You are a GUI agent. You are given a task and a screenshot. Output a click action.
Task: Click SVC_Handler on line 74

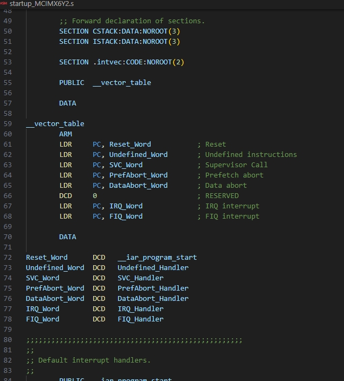click(x=141, y=278)
